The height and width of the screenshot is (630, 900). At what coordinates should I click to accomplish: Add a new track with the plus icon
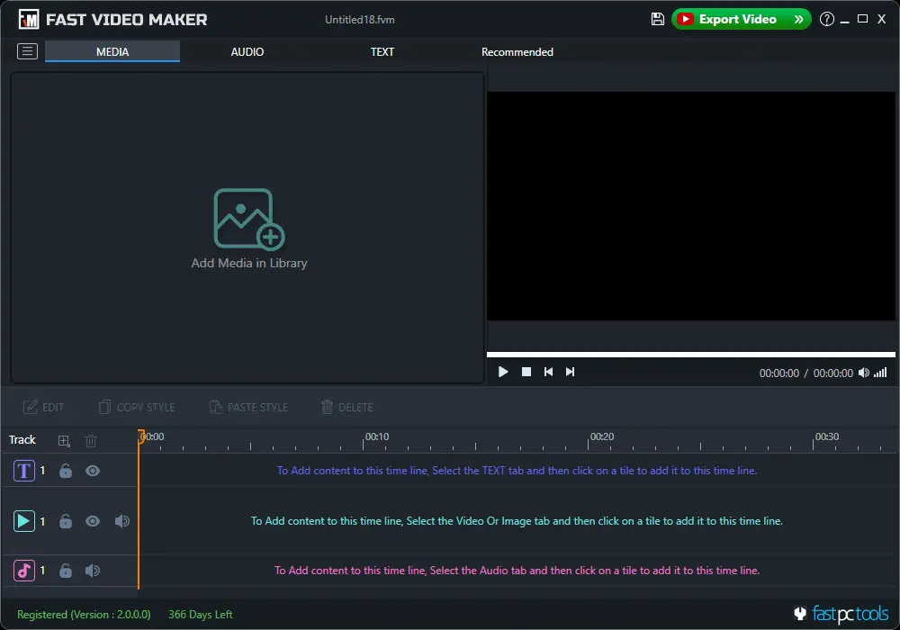64,441
